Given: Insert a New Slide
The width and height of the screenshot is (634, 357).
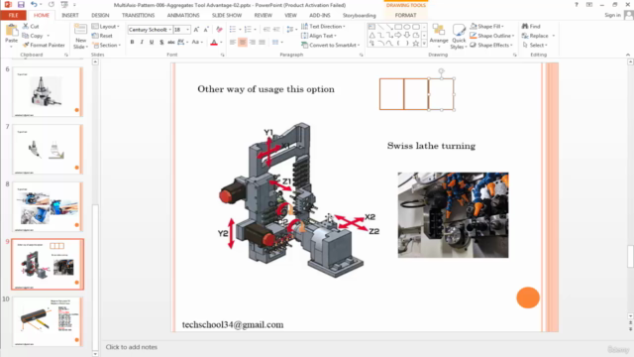Looking at the screenshot, I should 80,37.
